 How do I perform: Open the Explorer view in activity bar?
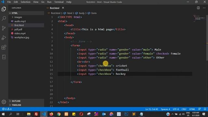tap(4, 9)
